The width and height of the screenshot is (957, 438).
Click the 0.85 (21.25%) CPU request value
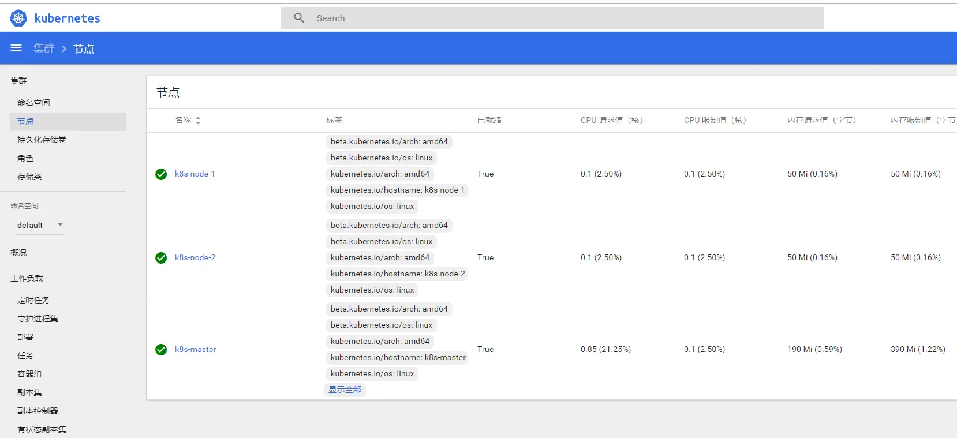(605, 349)
